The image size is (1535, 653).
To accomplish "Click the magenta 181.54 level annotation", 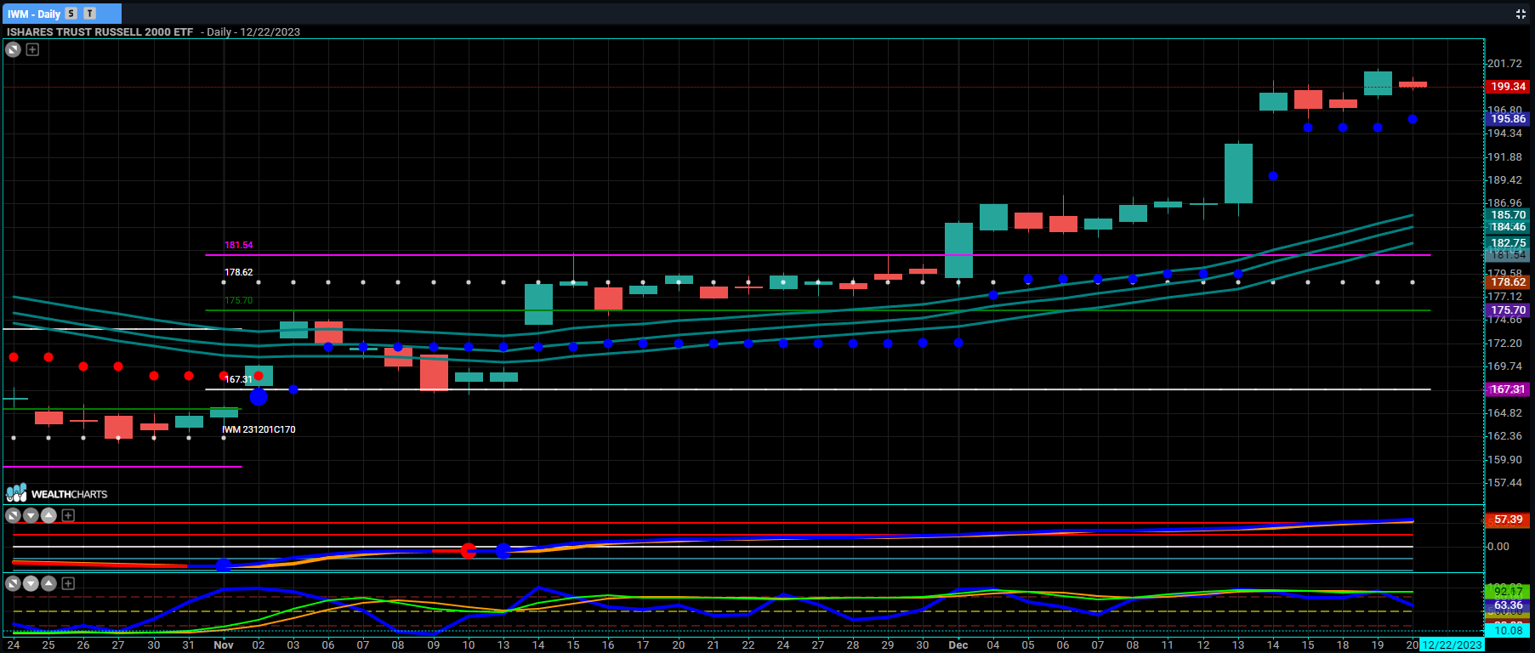I will point(239,245).
